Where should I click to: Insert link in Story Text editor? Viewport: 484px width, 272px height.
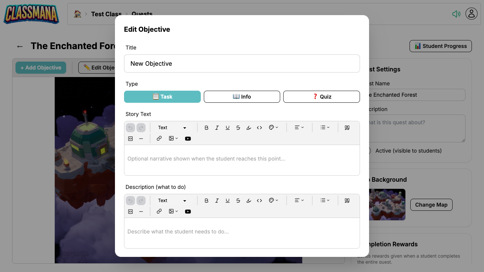tap(159, 139)
